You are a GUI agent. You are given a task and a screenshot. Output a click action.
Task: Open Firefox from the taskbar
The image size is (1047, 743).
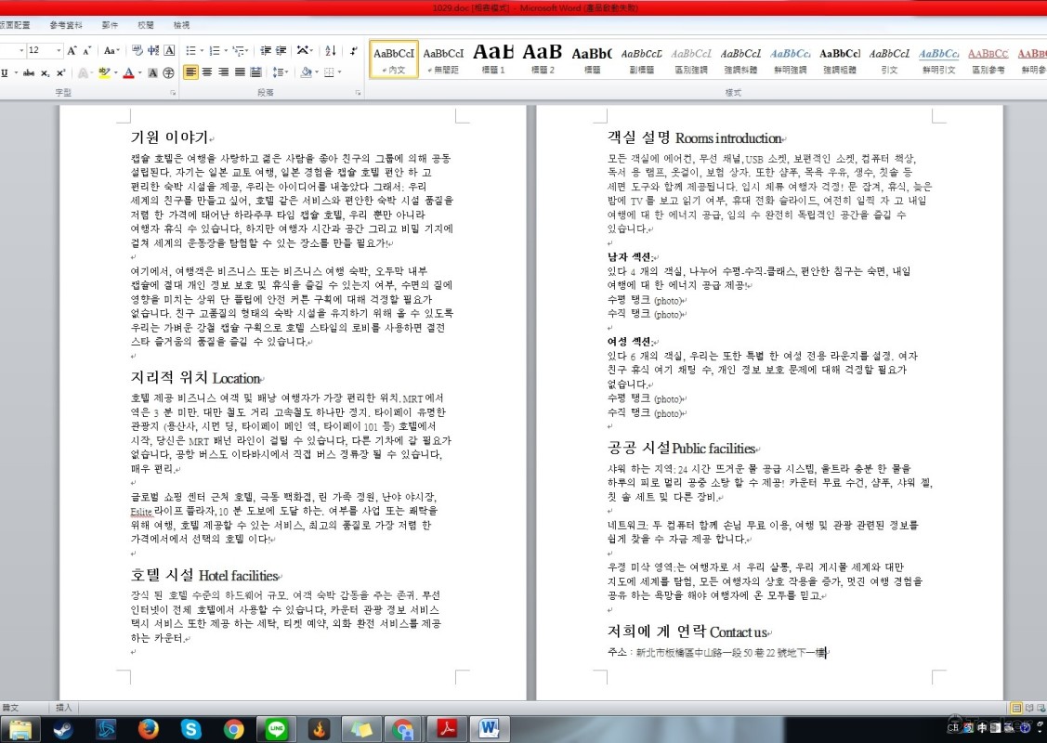coord(148,729)
